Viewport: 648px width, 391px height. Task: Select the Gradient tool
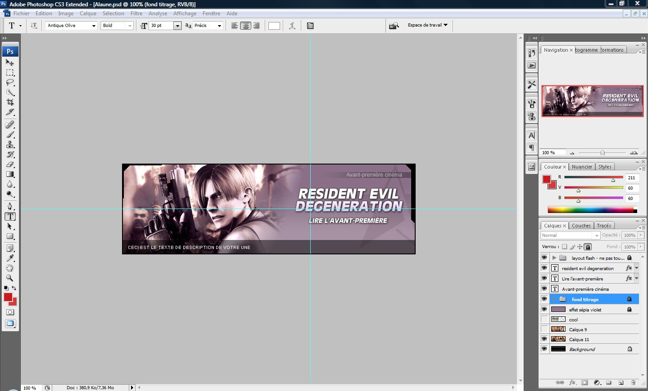(10, 174)
